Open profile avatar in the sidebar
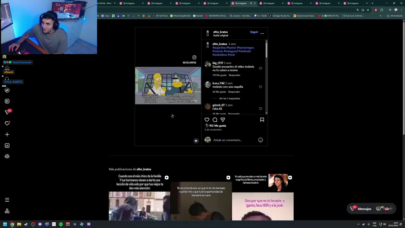405x228 pixels. coord(7,156)
